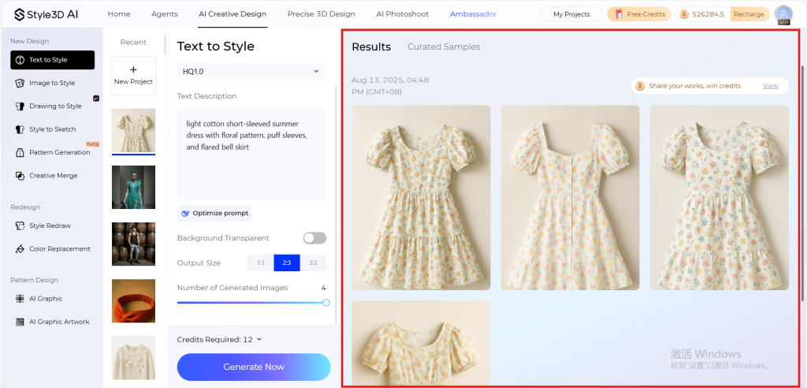Open the Style to Sketch icon

(20, 129)
